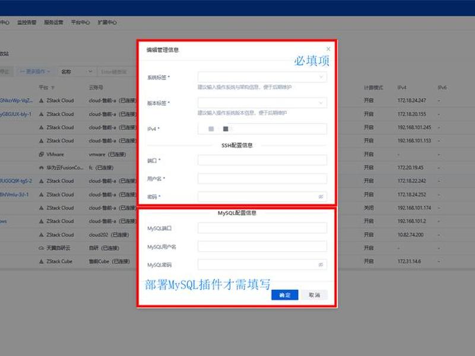
Task: Select the cloud202 (已连接) account cell
Action: pyautogui.click(x=109, y=234)
